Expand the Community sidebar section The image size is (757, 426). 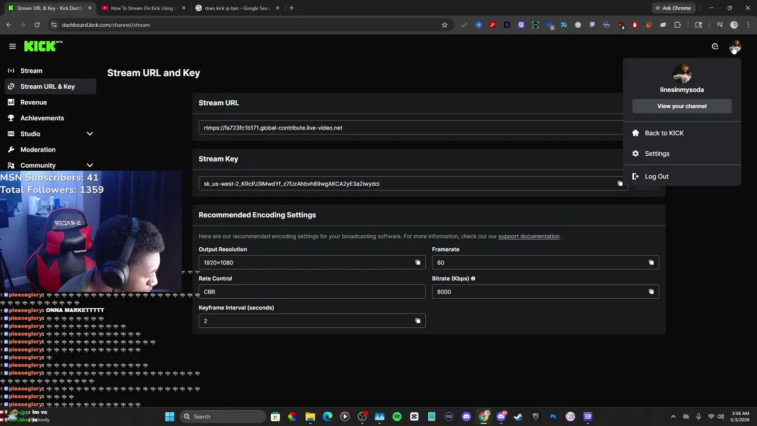pos(90,166)
